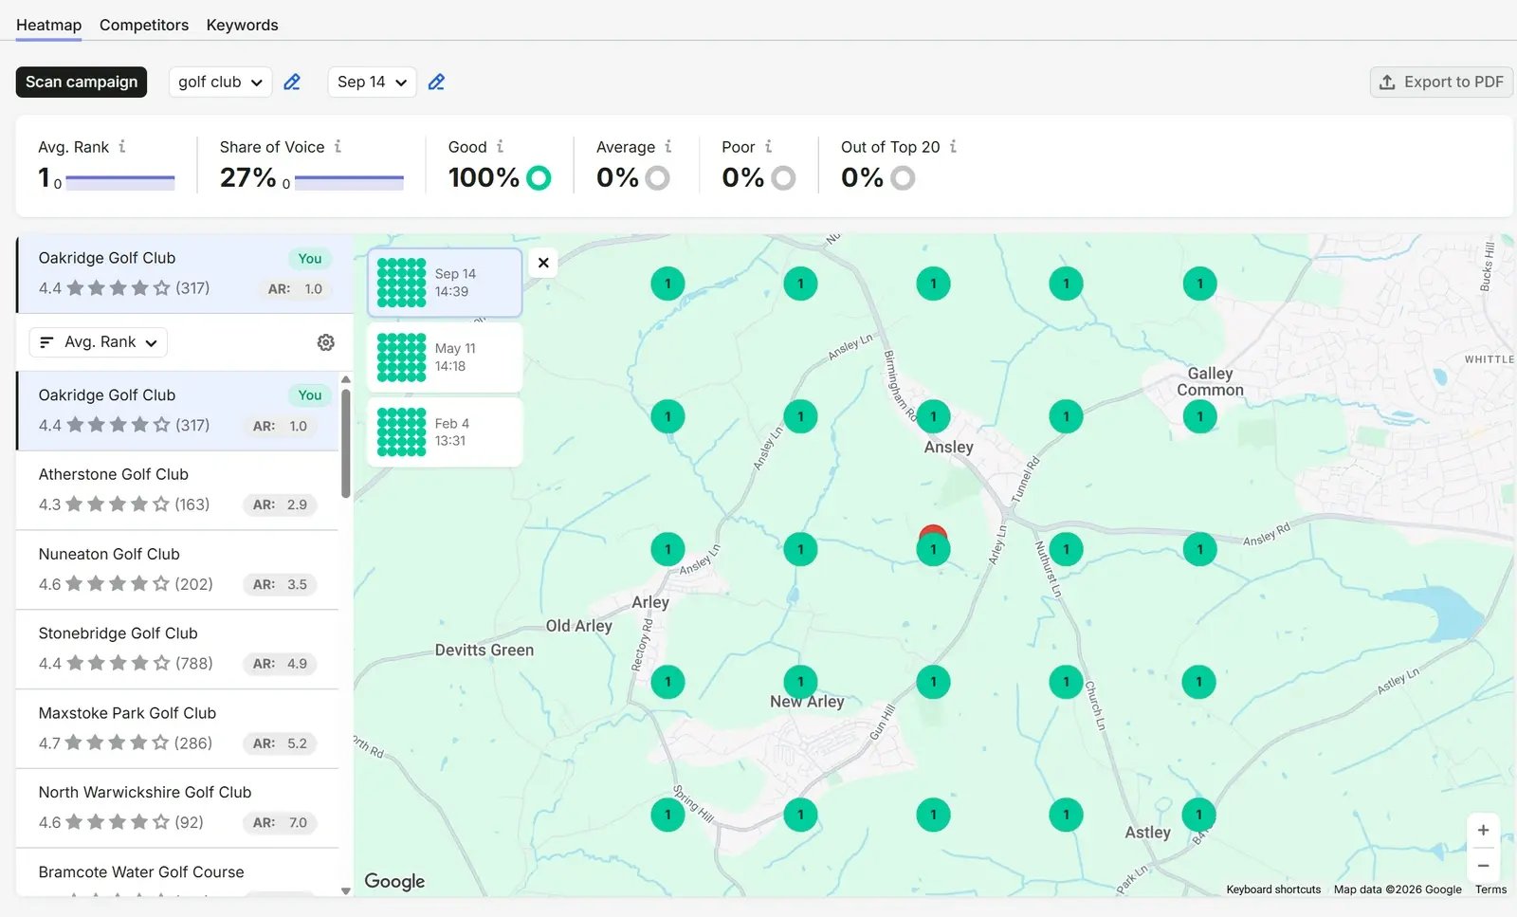
Task: Select the Sep 14 14:39 scan thumbnail
Action: coord(445,283)
